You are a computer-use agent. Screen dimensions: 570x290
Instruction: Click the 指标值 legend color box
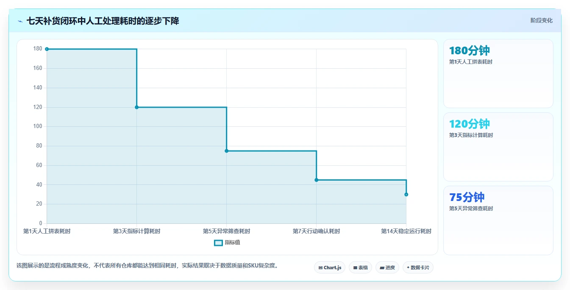218,243
